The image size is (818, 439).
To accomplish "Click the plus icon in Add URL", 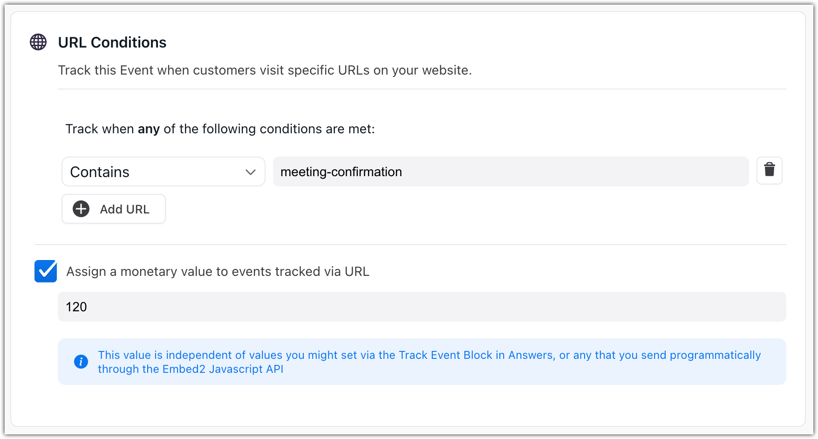I will 81,209.
